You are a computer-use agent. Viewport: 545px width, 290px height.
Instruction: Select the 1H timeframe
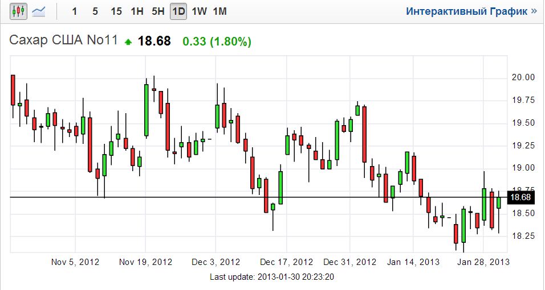pyautogui.click(x=137, y=11)
